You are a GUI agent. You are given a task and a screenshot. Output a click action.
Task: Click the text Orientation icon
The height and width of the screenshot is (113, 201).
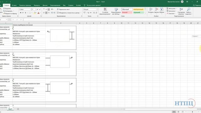click(x=52, y=9)
